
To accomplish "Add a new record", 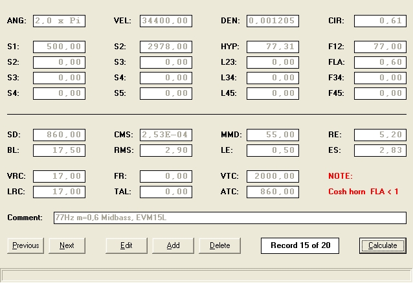I will 173,245.
